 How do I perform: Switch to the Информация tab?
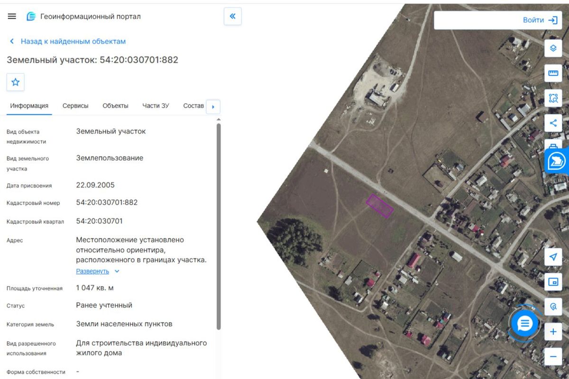[x=29, y=106]
